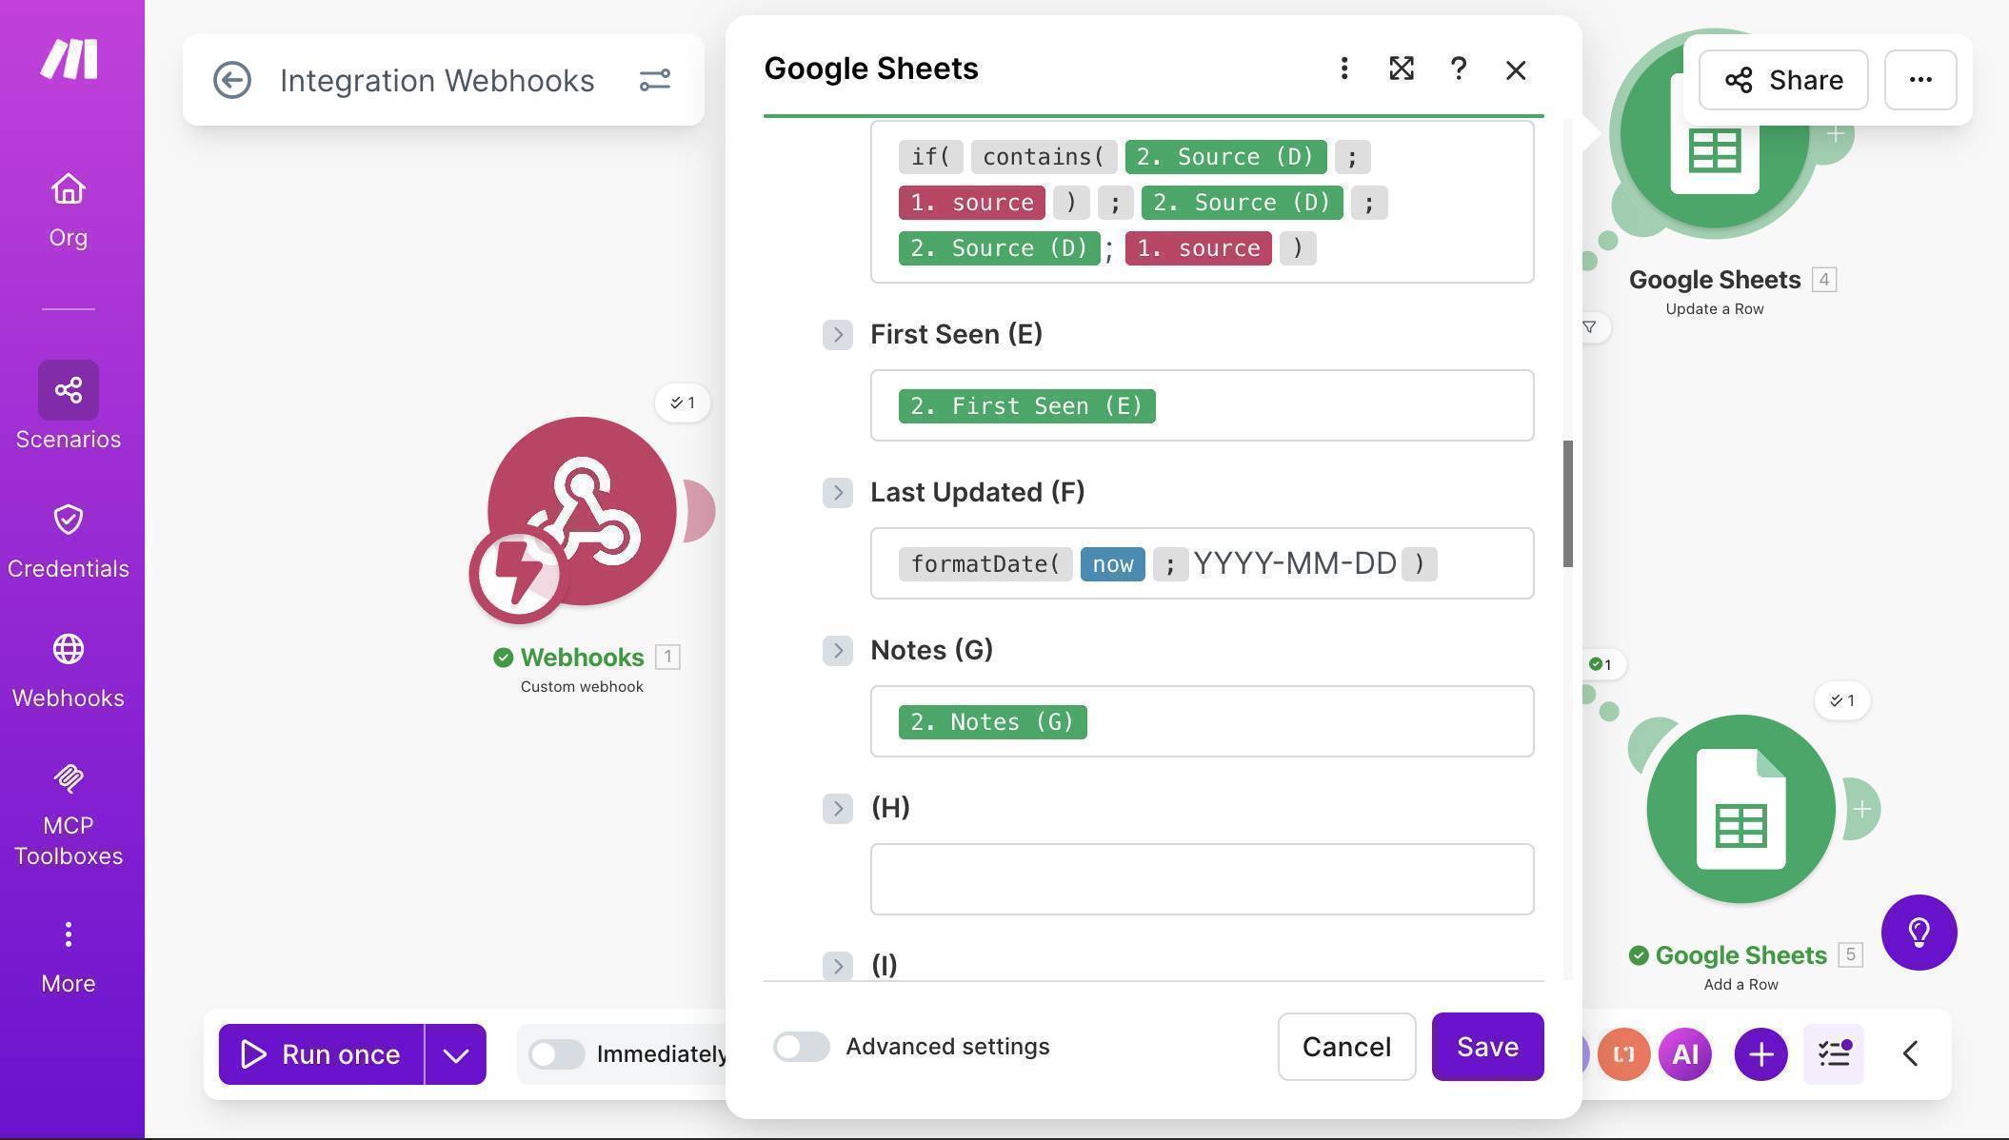
Task: Add a new module with the plus icon
Action: 1759,1053
